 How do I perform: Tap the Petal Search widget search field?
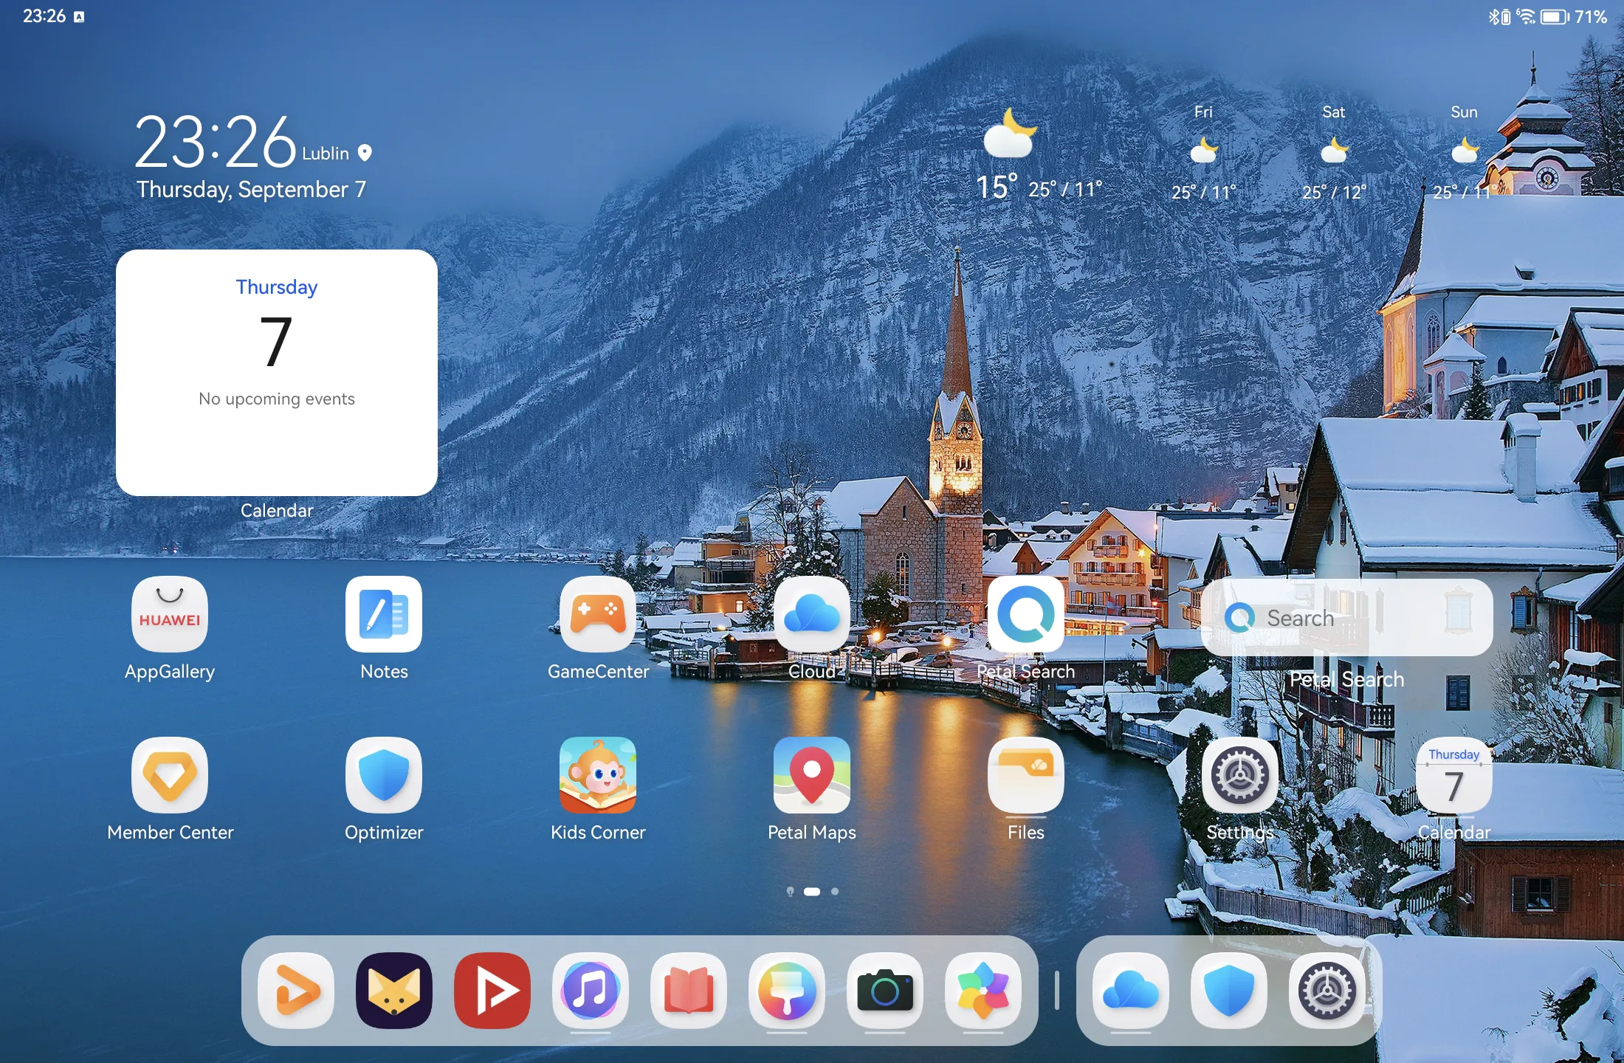click(x=1347, y=618)
